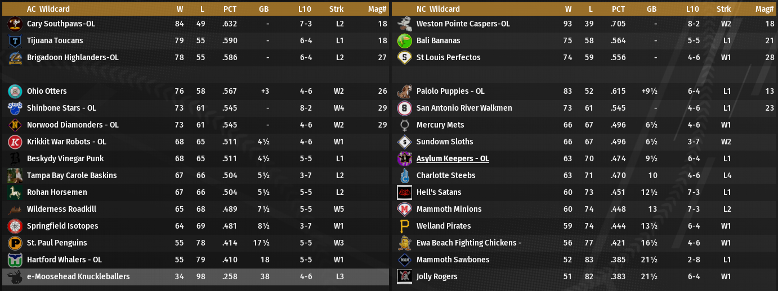This screenshot has width=778, height=291.
Task: Click the Cary Southpaws team logo
Action: coord(15,24)
